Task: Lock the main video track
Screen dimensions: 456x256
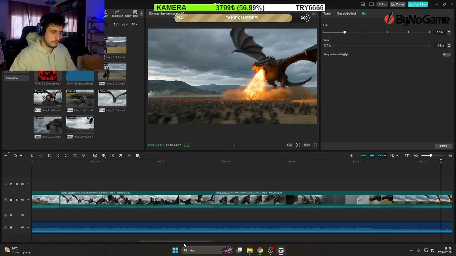Action: coord(11,199)
